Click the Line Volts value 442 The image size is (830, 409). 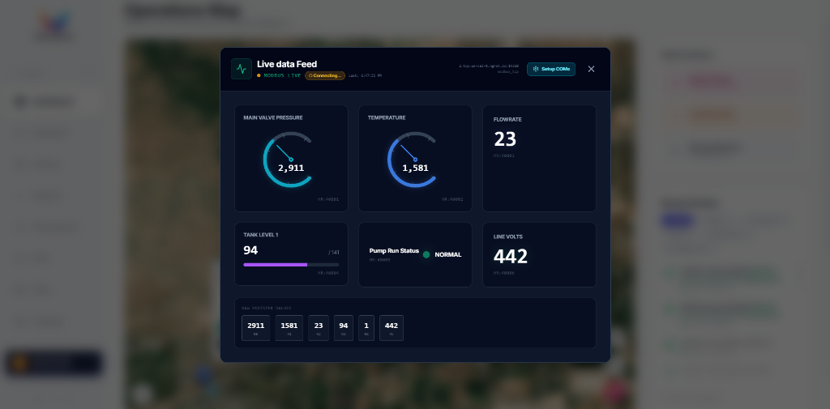click(511, 257)
